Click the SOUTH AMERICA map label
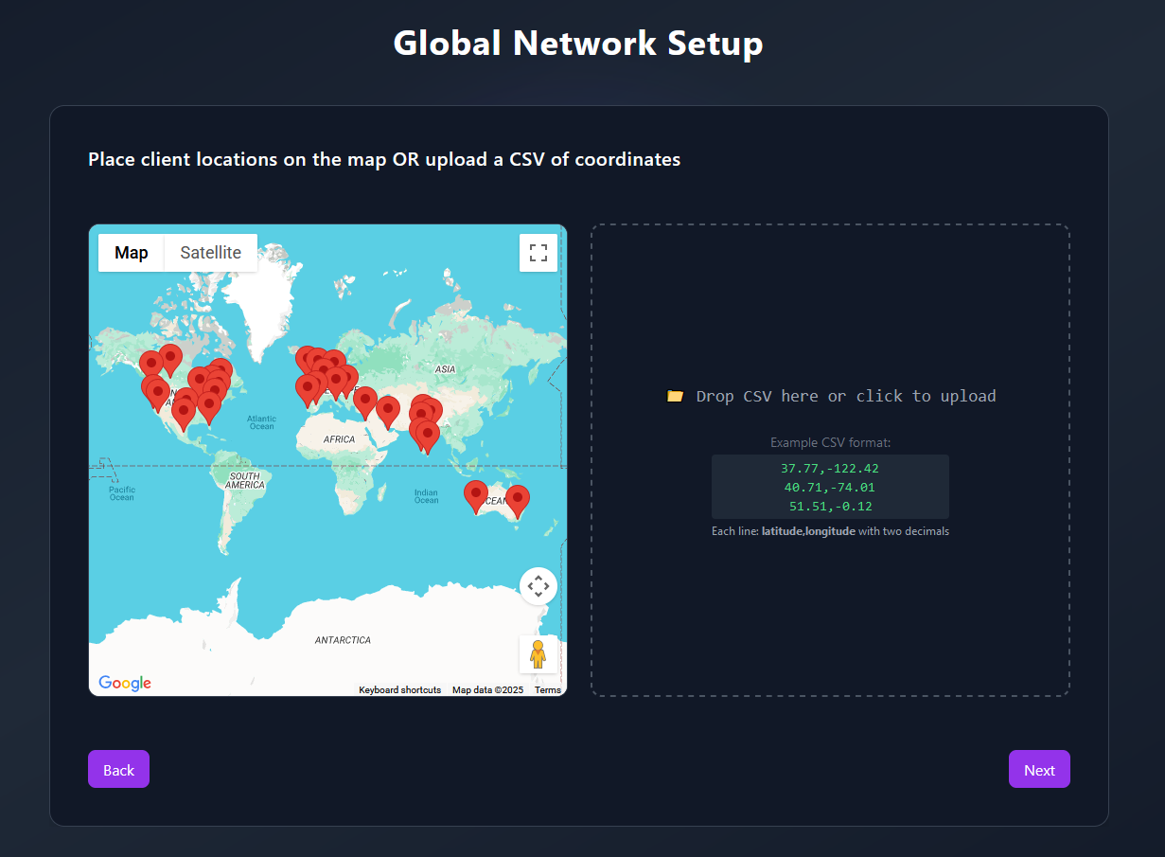Viewport: 1165px width, 857px height. pyautogui.click(x=244, y=480)
